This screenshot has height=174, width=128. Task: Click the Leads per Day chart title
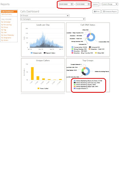(x=43, y=25)
